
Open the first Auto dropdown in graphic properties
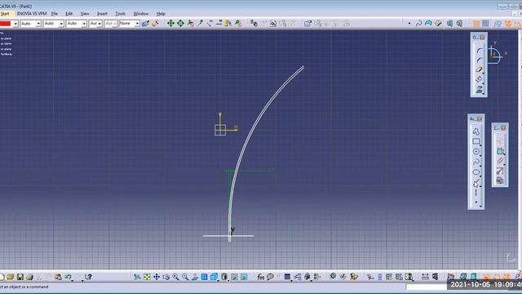click(x=31, y=24)
